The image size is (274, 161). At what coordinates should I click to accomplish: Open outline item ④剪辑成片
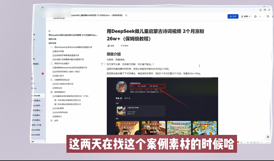(x=57, y=116)
